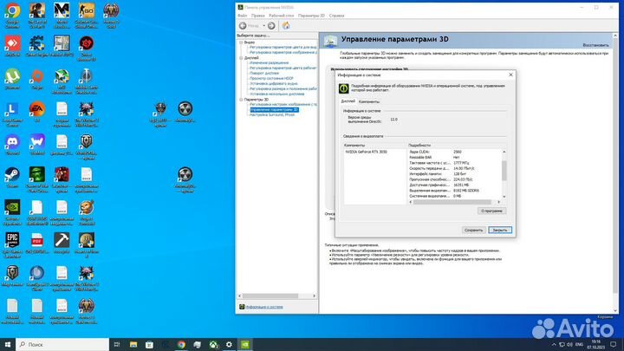Open Xbox app from the taskbar
This screenshot has width=624, height=351.
click(214, 345)
